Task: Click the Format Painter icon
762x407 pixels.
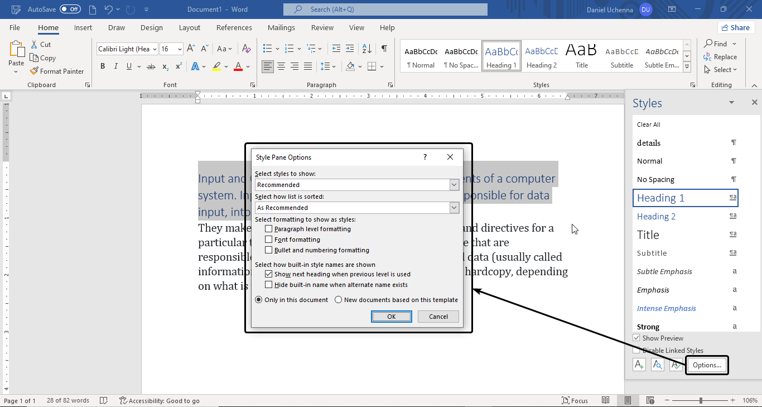Action: coord(34,71)
